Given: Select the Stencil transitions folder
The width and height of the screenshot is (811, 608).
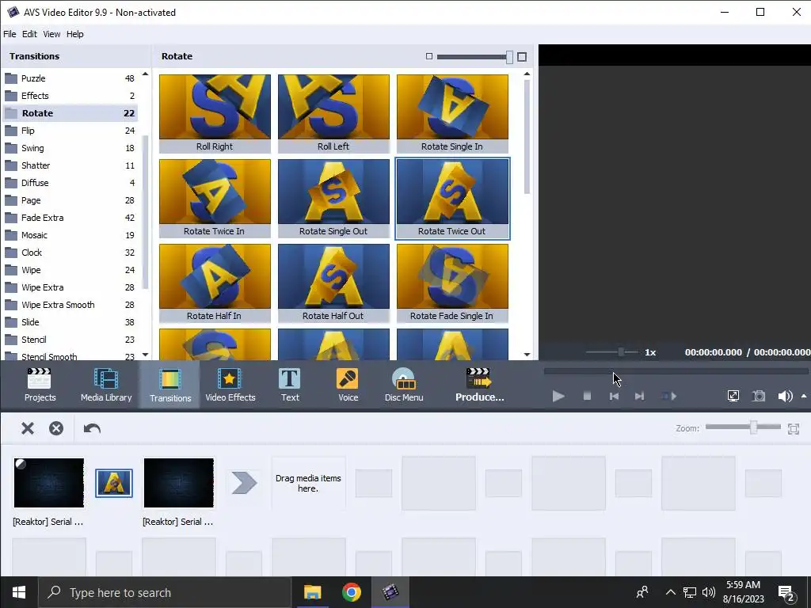Looking at the screenshot, I should (x=70, y=340).
